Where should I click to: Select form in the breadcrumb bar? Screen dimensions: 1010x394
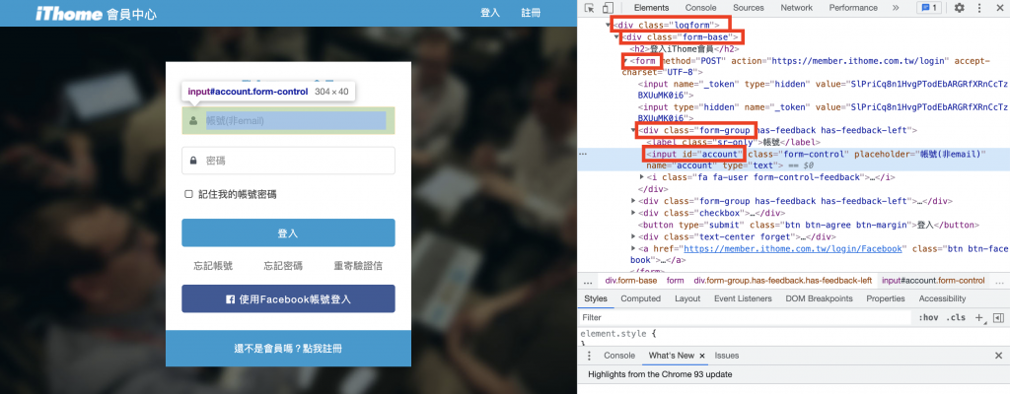[675, 281]
